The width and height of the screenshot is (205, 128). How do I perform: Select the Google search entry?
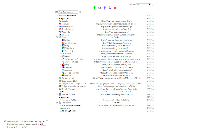coord(65,21)
